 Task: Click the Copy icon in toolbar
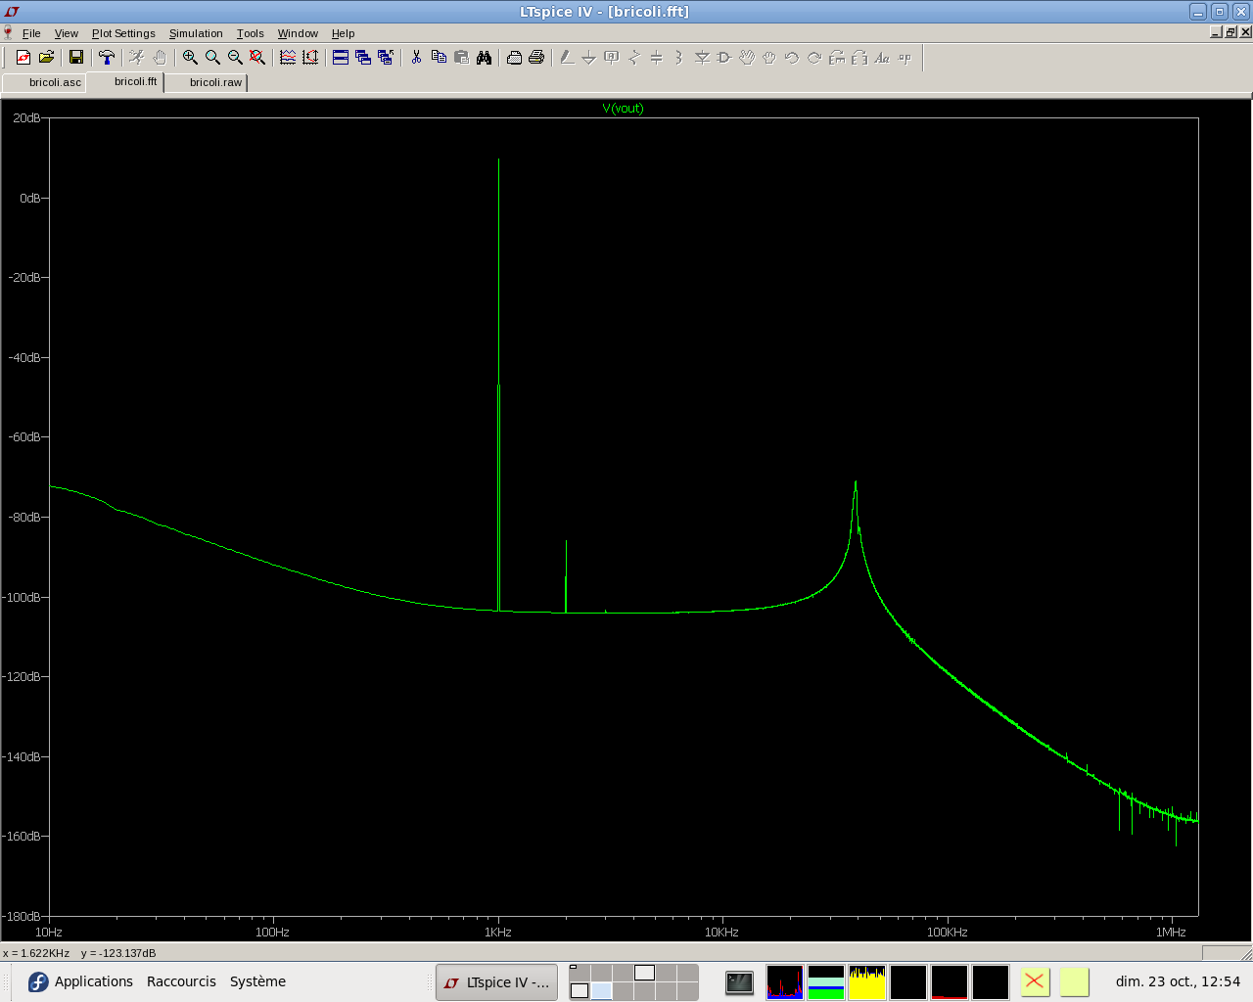point(439,58)
